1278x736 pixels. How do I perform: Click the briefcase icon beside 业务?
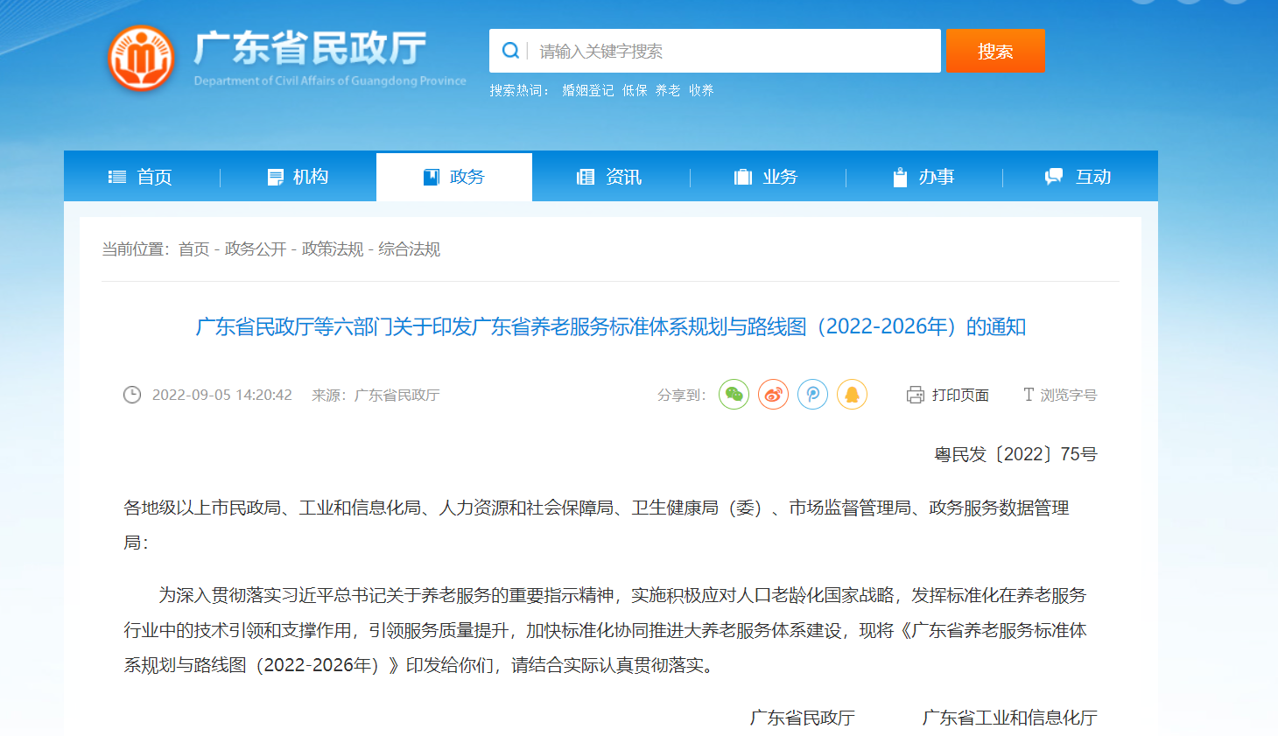[743, 177]
